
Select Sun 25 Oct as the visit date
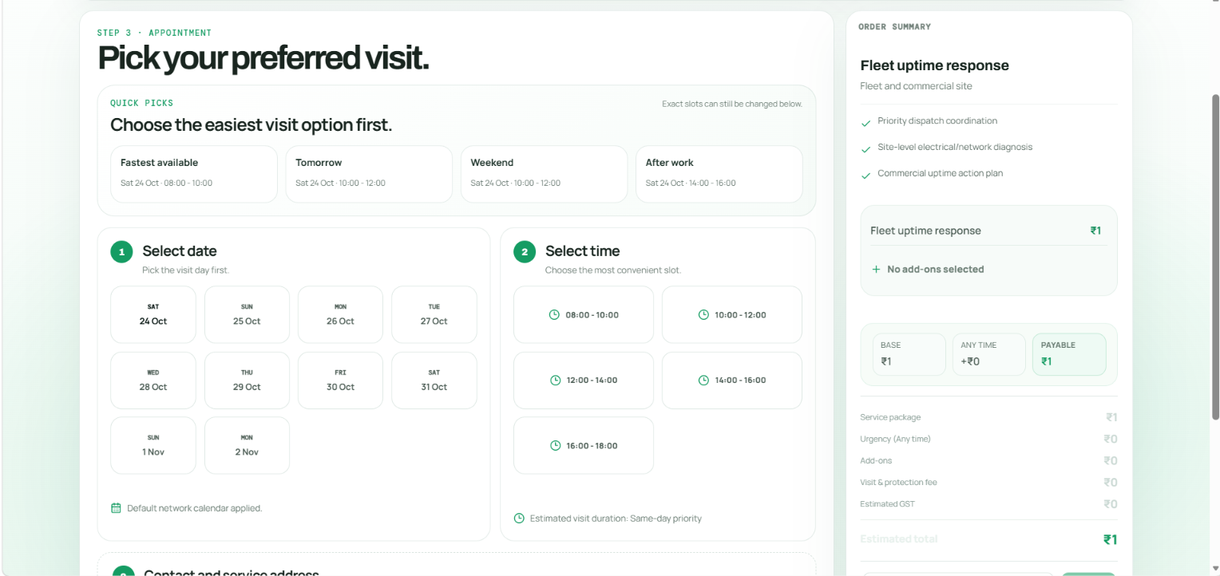[x=247, y=315]
